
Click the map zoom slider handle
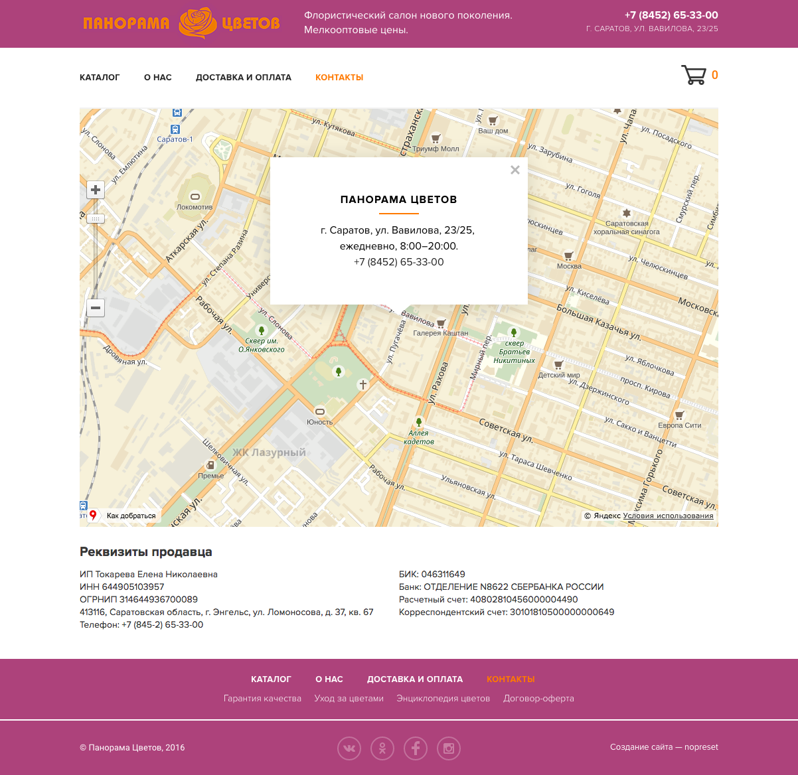tap(96, 219)
